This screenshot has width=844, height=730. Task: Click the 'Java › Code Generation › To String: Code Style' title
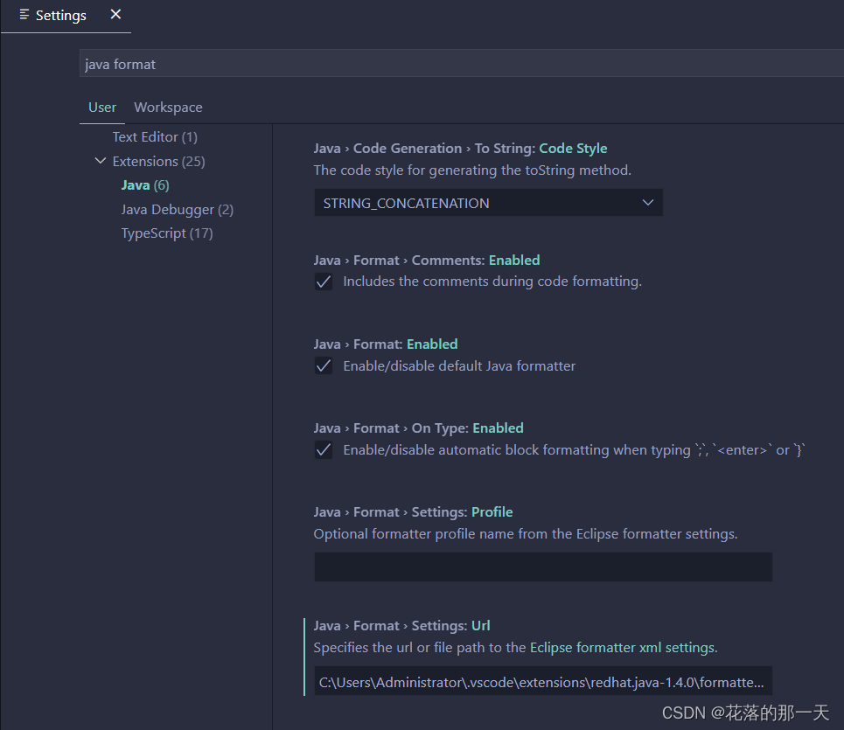tap(460, 149)
